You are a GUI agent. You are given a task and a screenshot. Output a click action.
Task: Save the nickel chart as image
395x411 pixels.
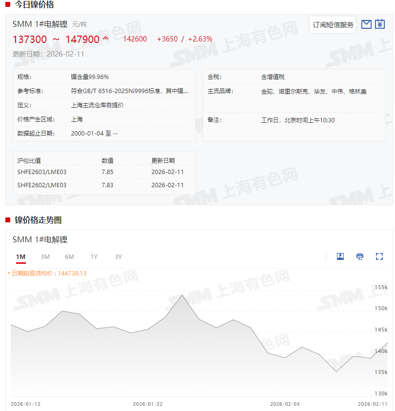click(340, 256)
